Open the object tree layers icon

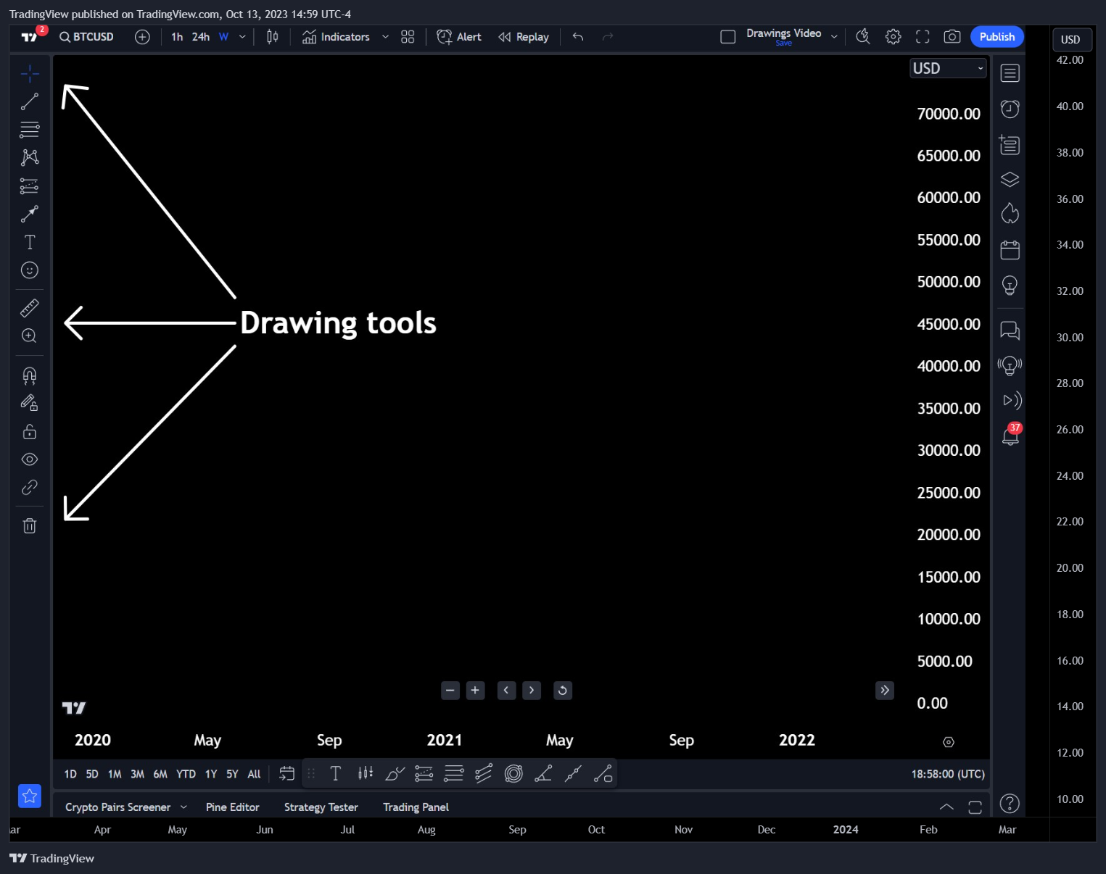1010,179
